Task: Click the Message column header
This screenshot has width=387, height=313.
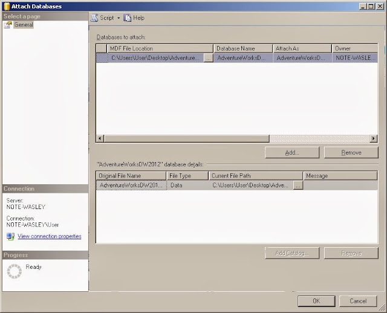Action: (340, 176)
